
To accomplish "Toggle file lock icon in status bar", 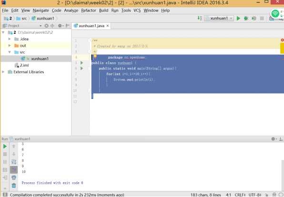I will [x=267, y=195].
